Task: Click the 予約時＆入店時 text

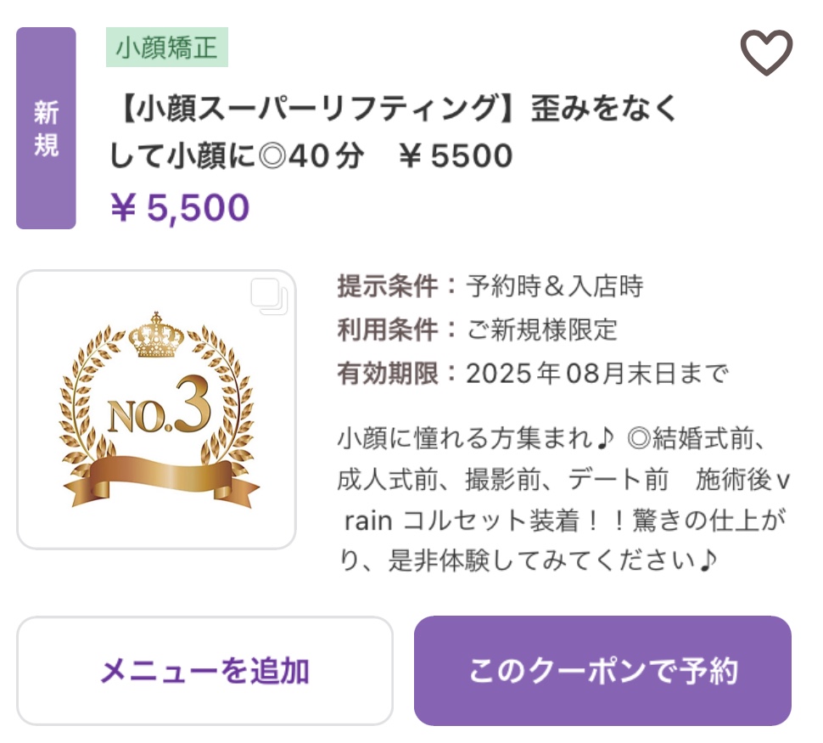Action: point(555,286)
